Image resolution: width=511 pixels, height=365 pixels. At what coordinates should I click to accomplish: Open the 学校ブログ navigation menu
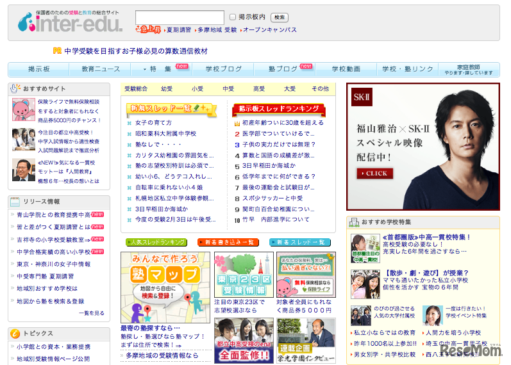click(224, 69)
